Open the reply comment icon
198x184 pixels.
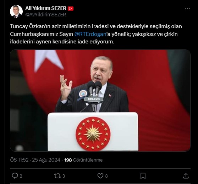click(15, 176)
